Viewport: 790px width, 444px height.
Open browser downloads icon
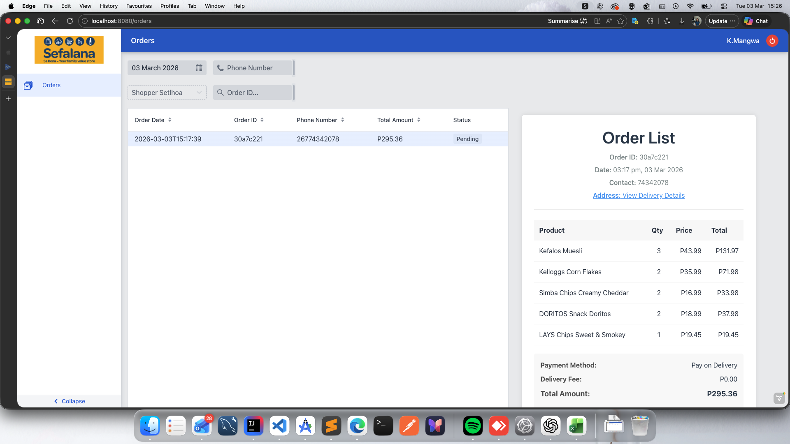tap(682, 21)
